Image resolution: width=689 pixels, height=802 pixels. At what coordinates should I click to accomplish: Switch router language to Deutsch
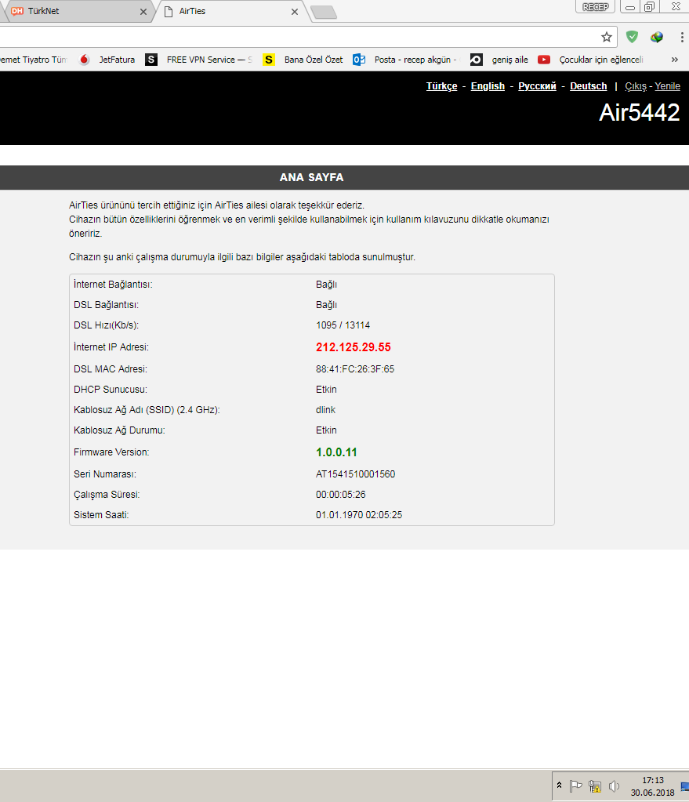[x=588, y=86]
